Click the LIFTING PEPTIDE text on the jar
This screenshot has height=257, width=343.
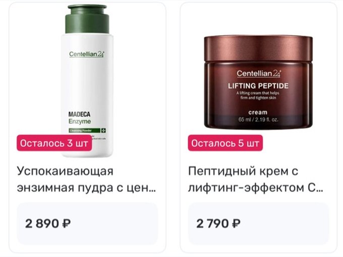(258, 86)
